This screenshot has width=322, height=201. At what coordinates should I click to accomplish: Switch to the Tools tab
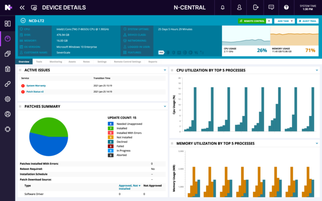click(x=39, y=61)
